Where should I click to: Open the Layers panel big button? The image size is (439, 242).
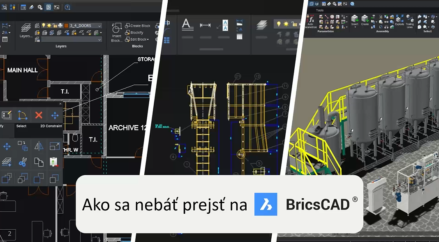[26, 30]
